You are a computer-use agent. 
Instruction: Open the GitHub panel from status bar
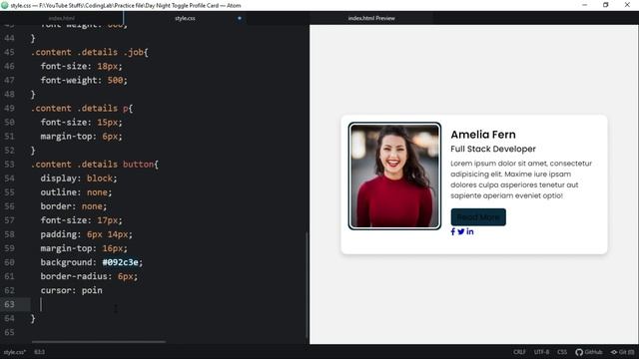[588, 352]
